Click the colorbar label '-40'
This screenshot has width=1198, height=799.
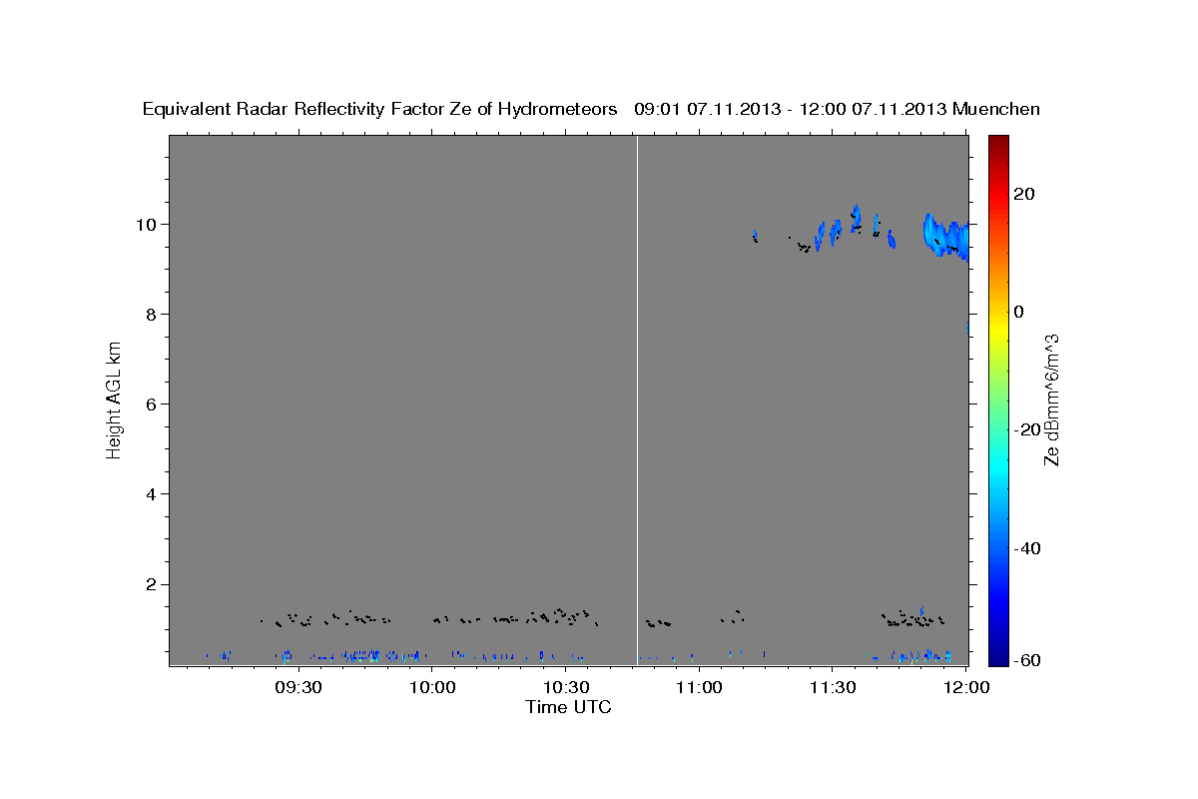pyautogui.click(x=1027, y=548)
